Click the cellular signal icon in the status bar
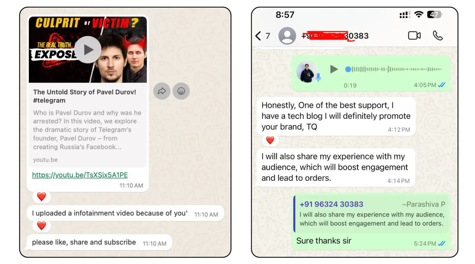Image resolution: width=475 pixels, height=264 pixels. coord(405,15)
